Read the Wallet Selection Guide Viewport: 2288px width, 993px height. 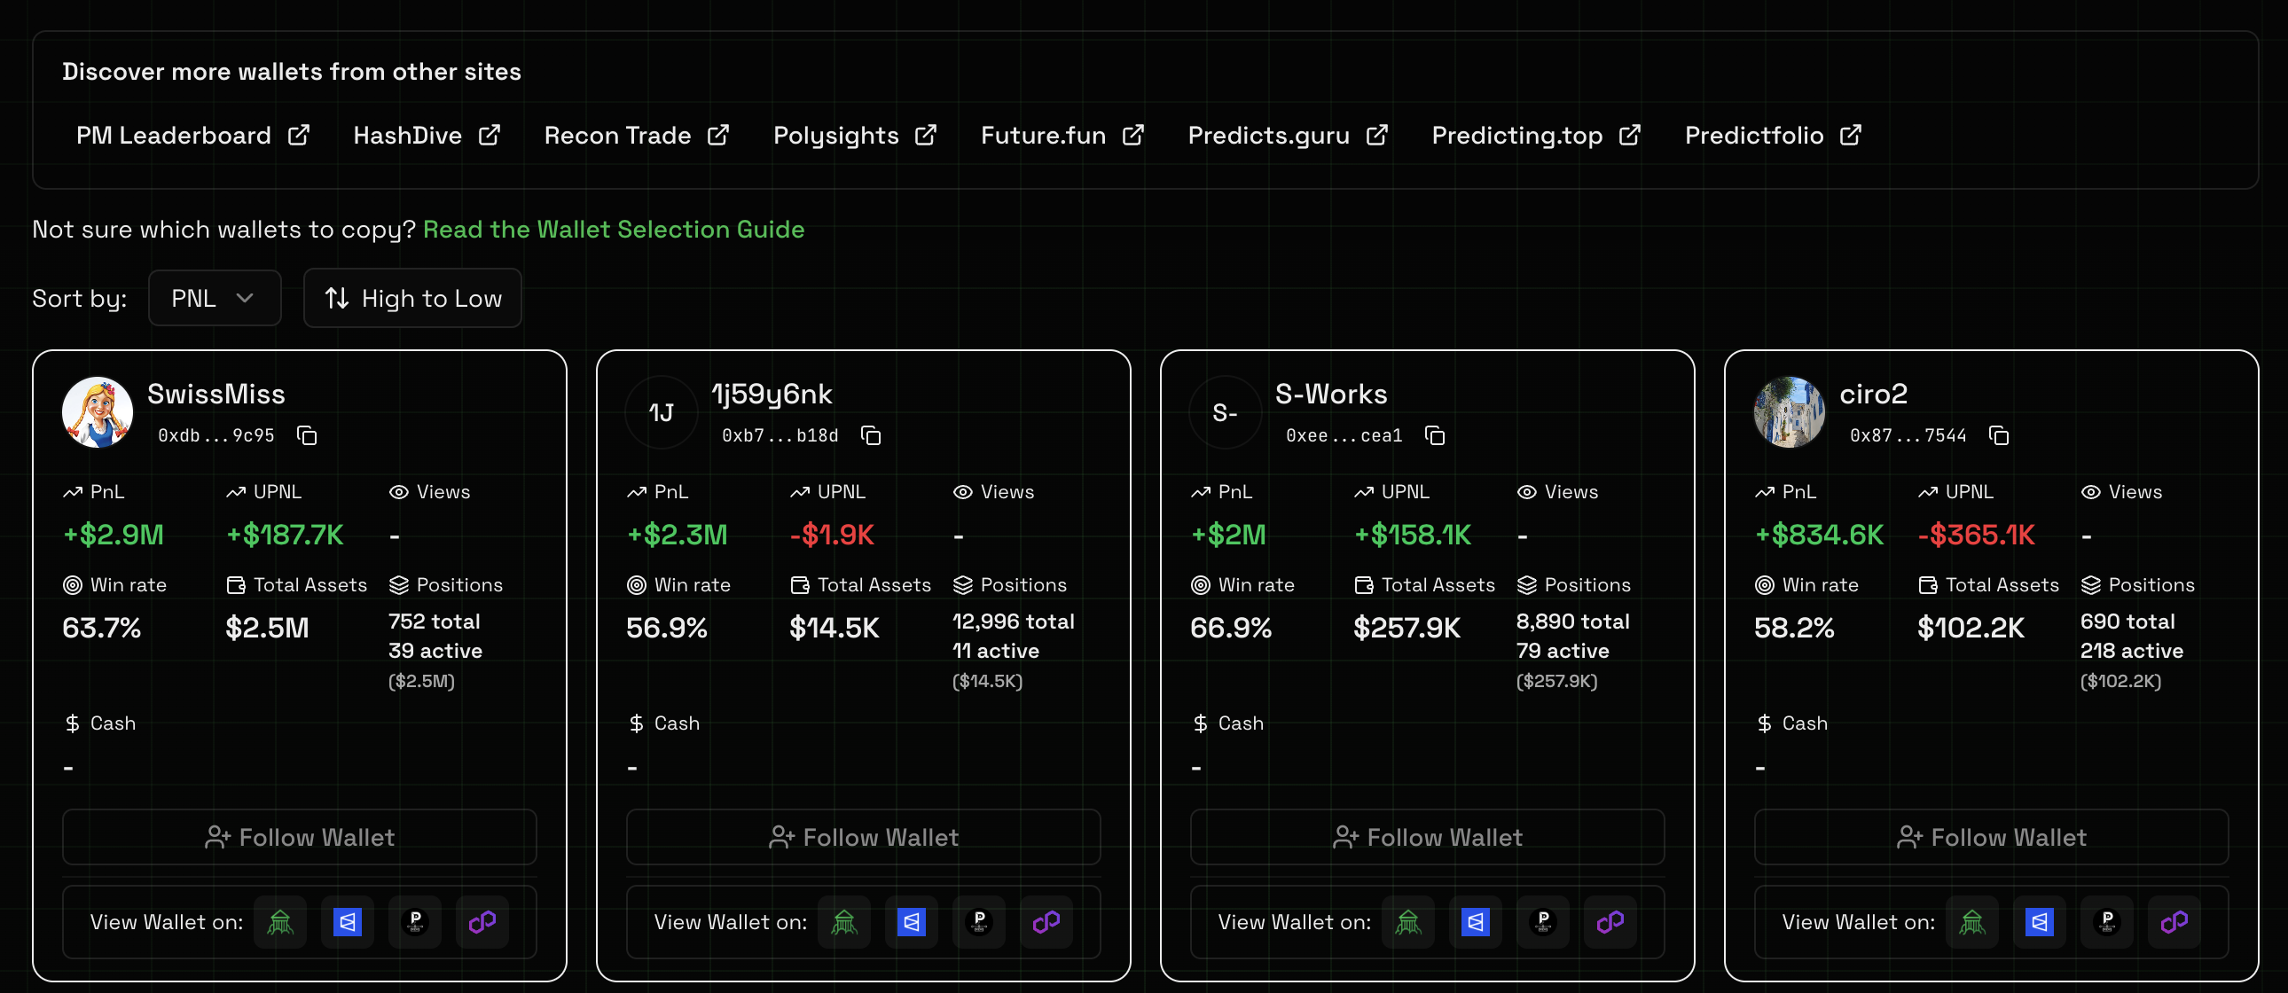[613, 229]
